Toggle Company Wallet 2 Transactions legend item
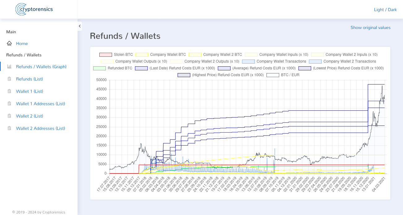This screenshot has width=403, height=215. pyautogui.click(x=343, y=61)
